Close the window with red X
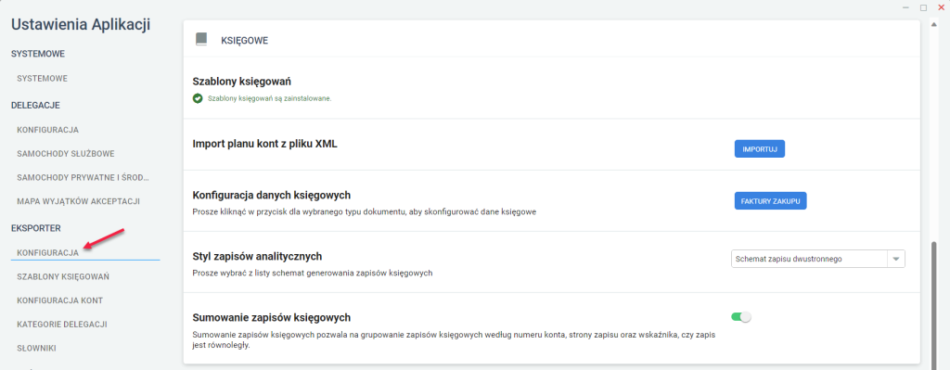Screen dimensions: 950x370 pos(941,7)
